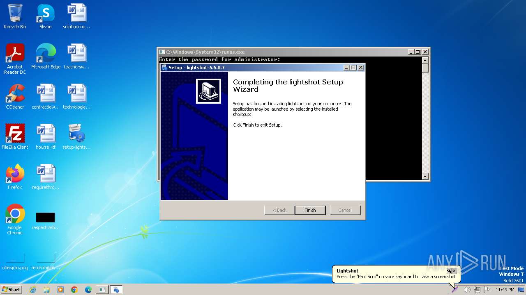Viewport: 526px width, 295px height.
Task: Click the runas.exe title bar icon
Action: (162, 52)
